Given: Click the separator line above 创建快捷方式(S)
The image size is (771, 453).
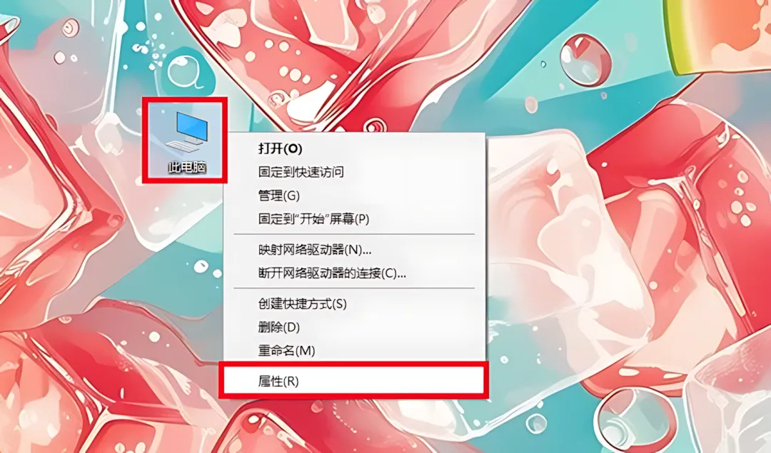Looking at the screenshot, I should [354, 288].
